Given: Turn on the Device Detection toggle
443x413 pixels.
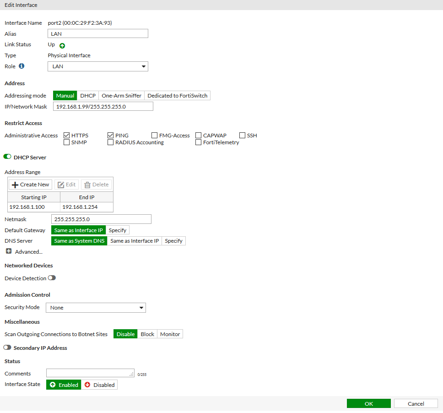Looking at the screenshot, I should (x=52, y=278).
